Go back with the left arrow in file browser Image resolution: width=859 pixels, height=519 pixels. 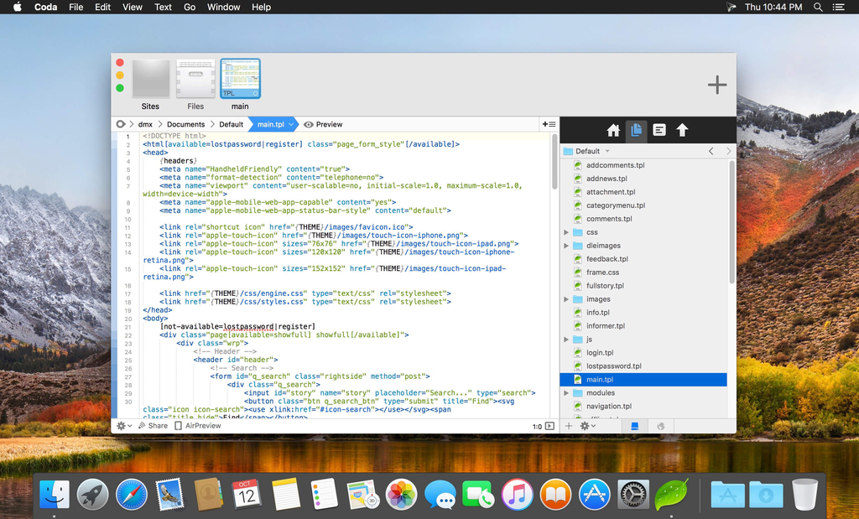pyautogui.click(x=711, y=151)
